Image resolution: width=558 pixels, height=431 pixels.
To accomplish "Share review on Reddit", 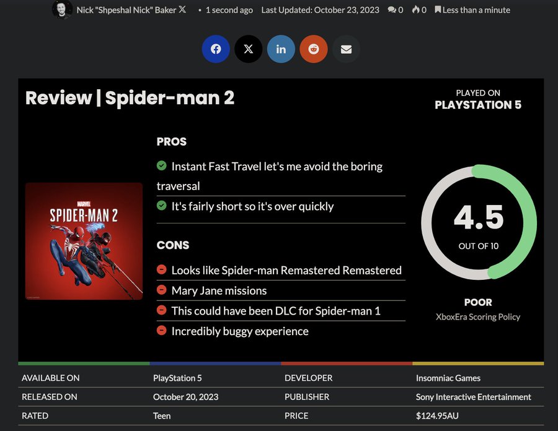I will tap(314, 49).
